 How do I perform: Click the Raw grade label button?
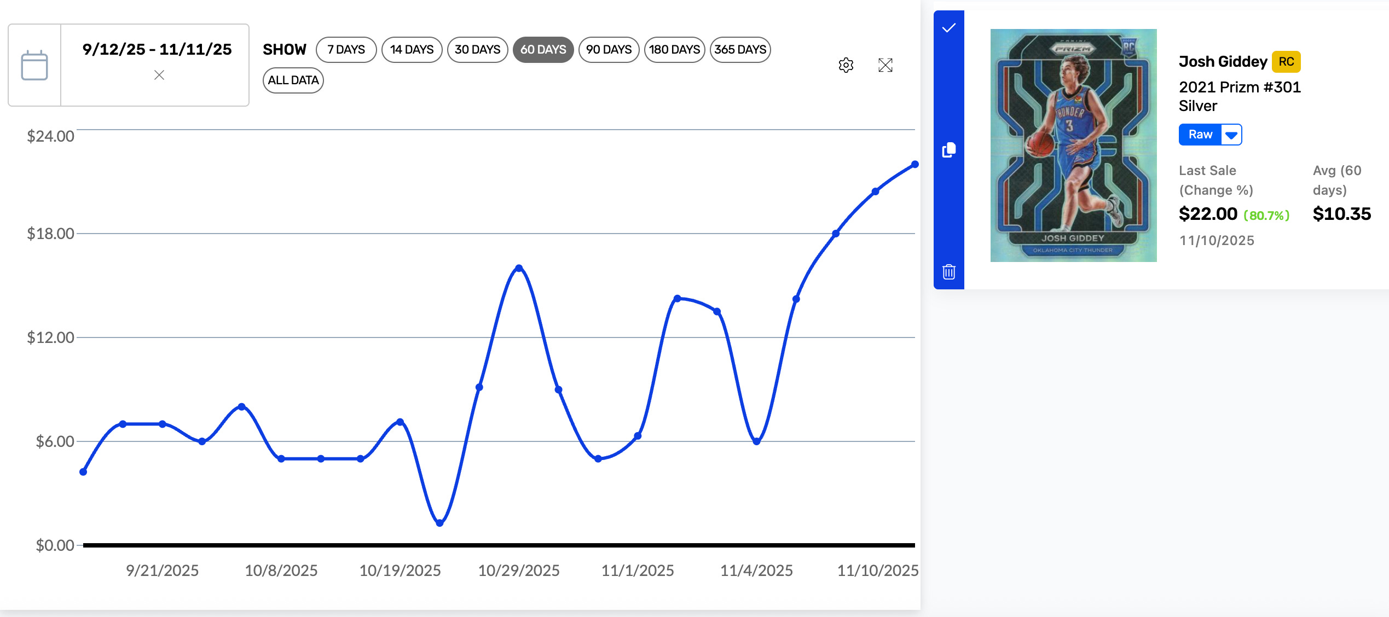1200,135
